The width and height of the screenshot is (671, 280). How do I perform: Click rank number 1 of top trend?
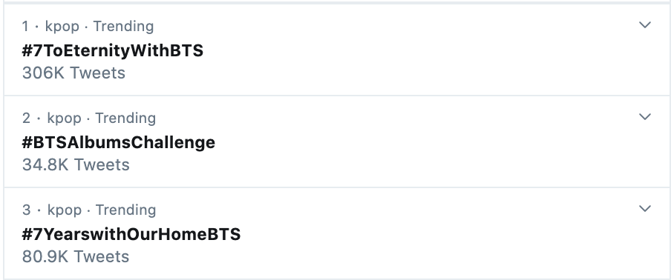pyautogui.click(x=25, y=27)
